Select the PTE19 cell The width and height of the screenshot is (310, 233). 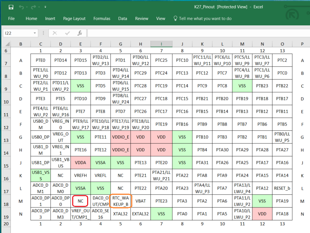tap(161, 124)
